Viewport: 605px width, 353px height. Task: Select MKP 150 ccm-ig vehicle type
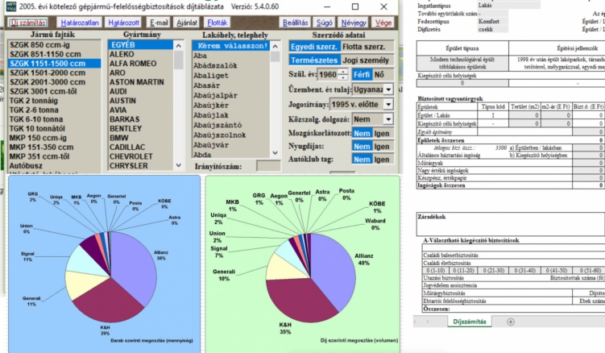pos(55,138)
